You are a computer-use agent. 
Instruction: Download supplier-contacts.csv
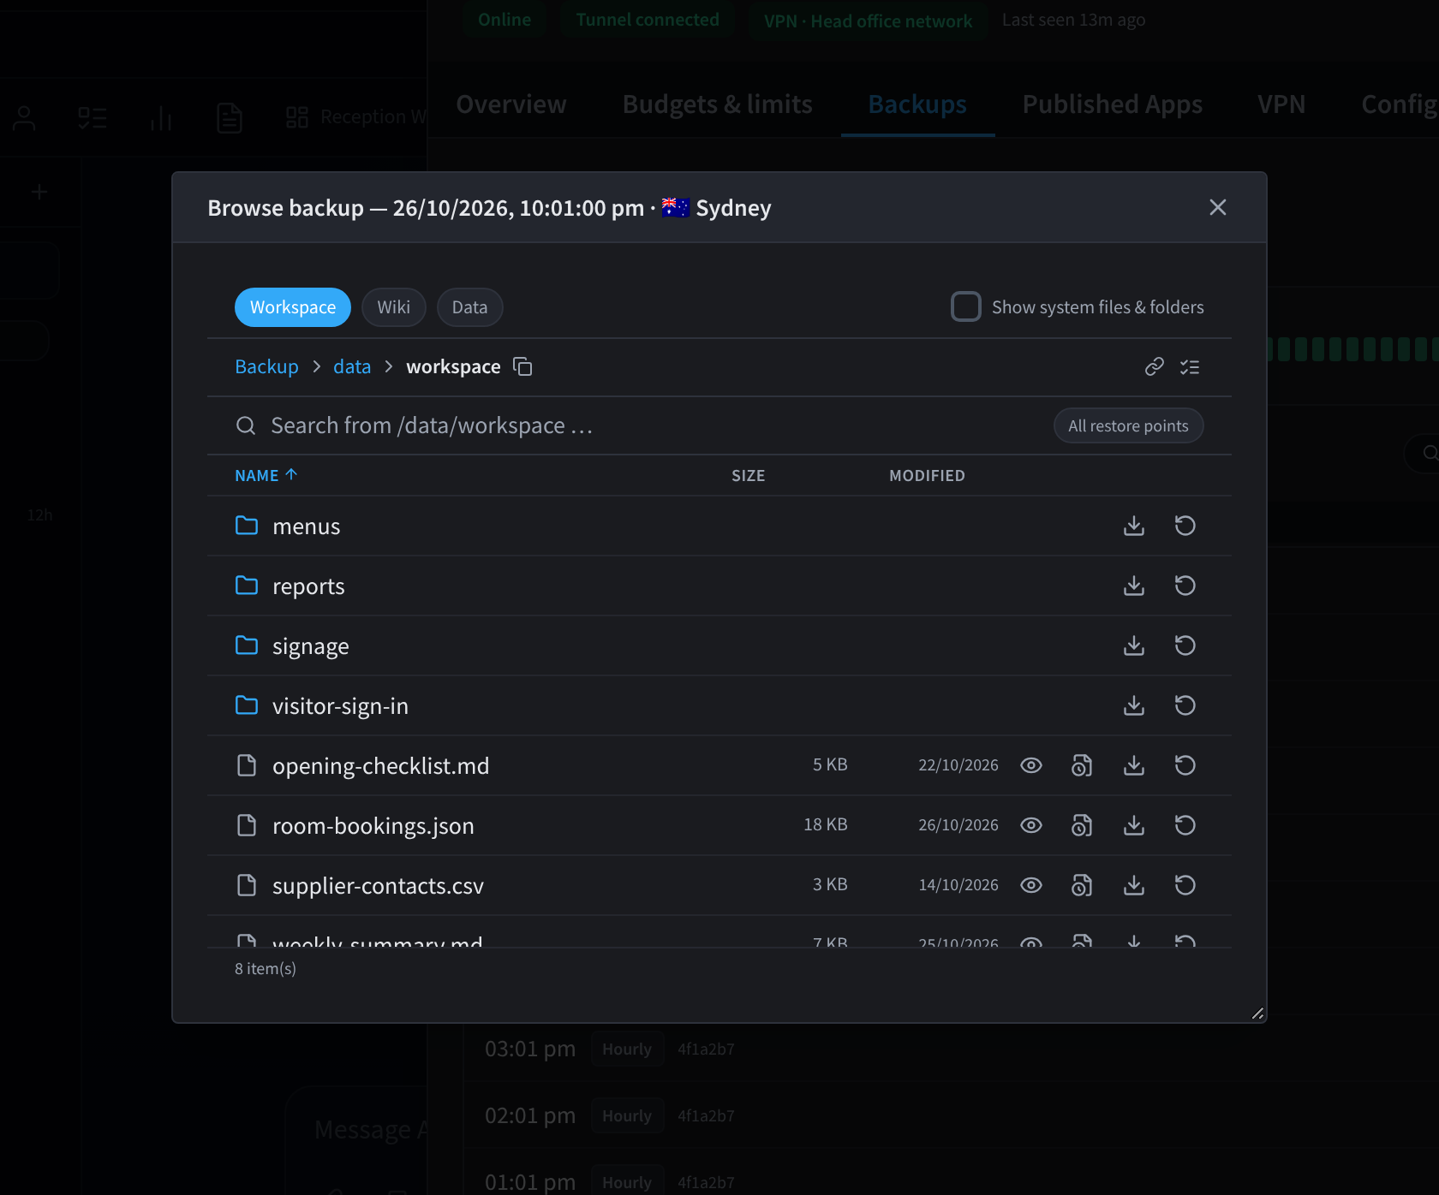pyautogui.click(x=1134, y=885)
